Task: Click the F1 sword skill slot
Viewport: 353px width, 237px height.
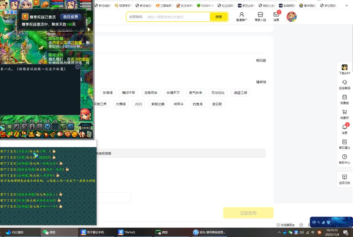Action: (x=17, y=126)
